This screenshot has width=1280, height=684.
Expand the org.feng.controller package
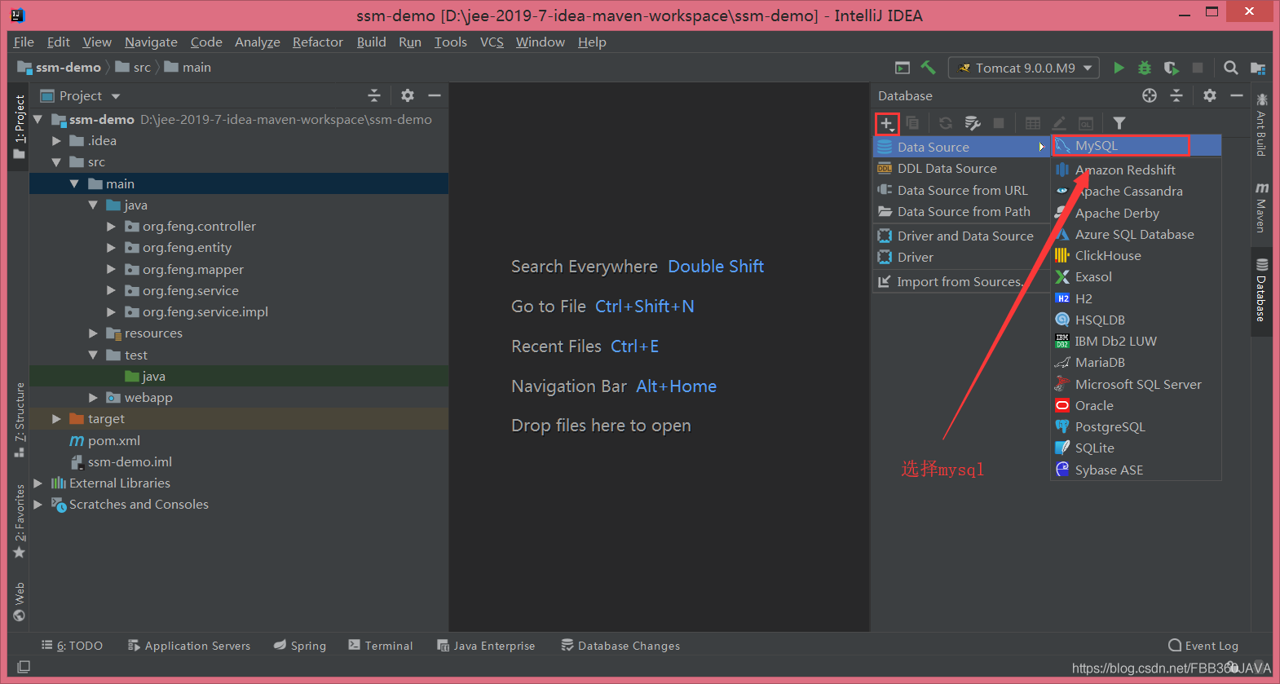111,226
